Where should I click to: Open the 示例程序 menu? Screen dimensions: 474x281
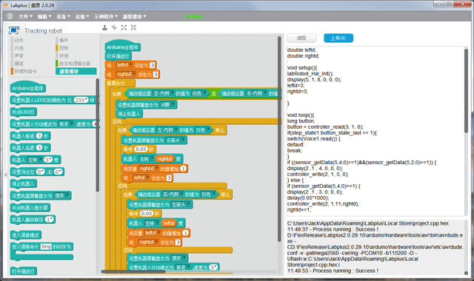coord(105,16)
